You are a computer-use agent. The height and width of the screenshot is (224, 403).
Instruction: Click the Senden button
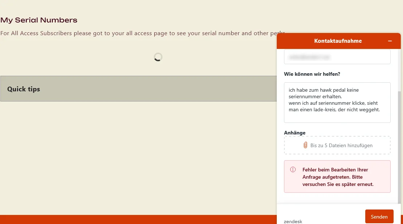(x=379, y=216)
